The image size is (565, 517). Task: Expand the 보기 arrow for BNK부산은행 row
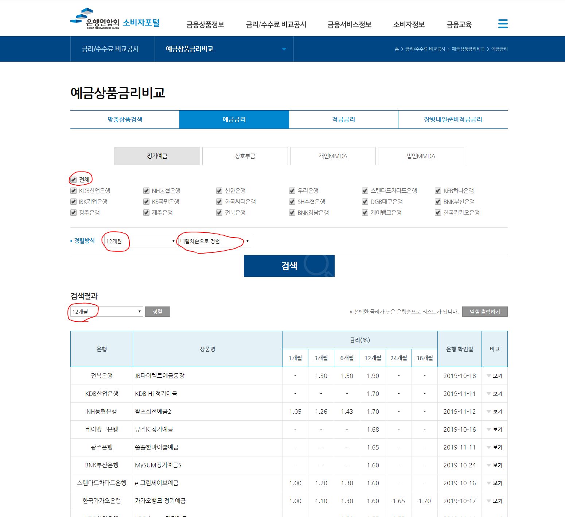coord(494,465)
